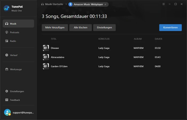Click the Radio icon in the sidebar

[7, 41]
